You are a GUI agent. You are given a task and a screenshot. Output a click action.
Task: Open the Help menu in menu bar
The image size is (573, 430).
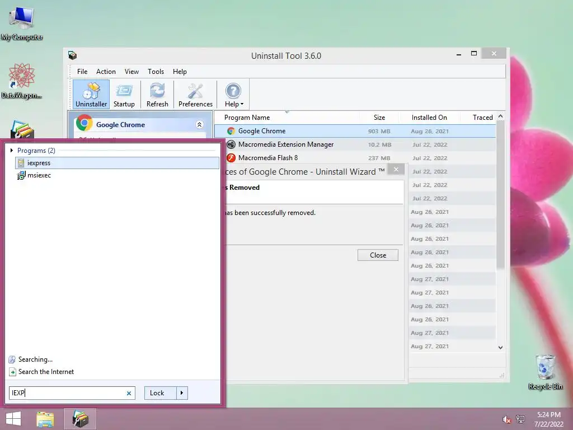(x=180, y=72)
